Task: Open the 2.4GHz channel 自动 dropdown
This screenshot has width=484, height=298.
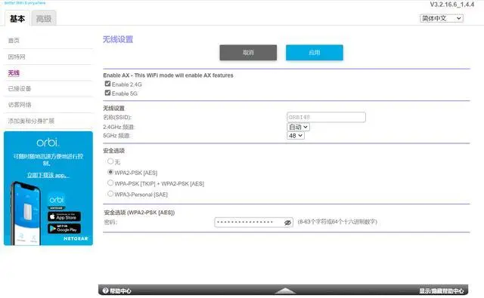Action: tap(298, 127)
